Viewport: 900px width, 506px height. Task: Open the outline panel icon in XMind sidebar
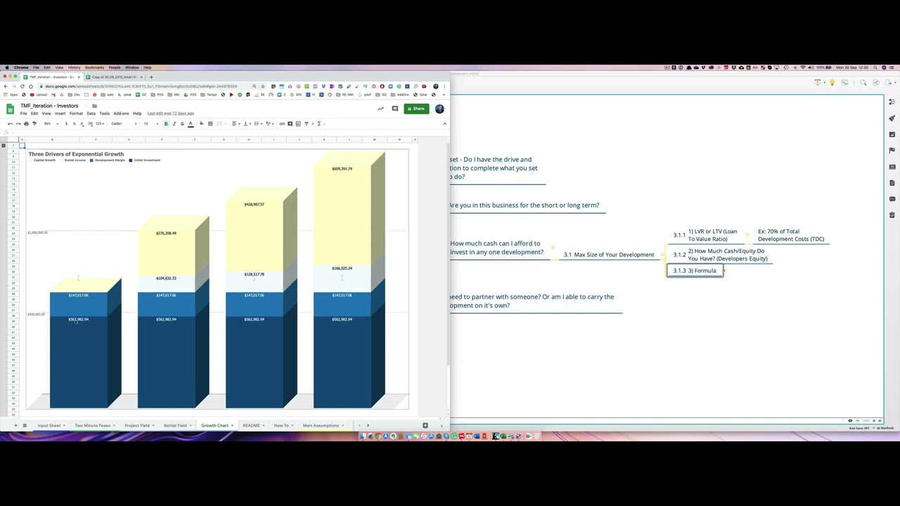click(892, 102)
